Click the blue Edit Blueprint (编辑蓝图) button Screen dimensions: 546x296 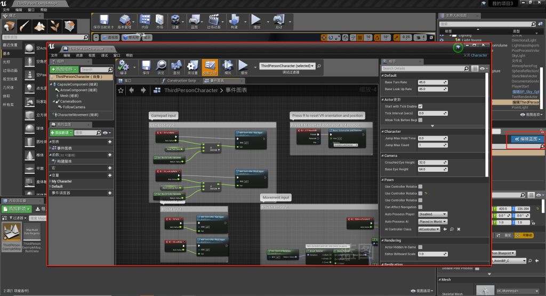pyautogui.click(x=527, y=139)
